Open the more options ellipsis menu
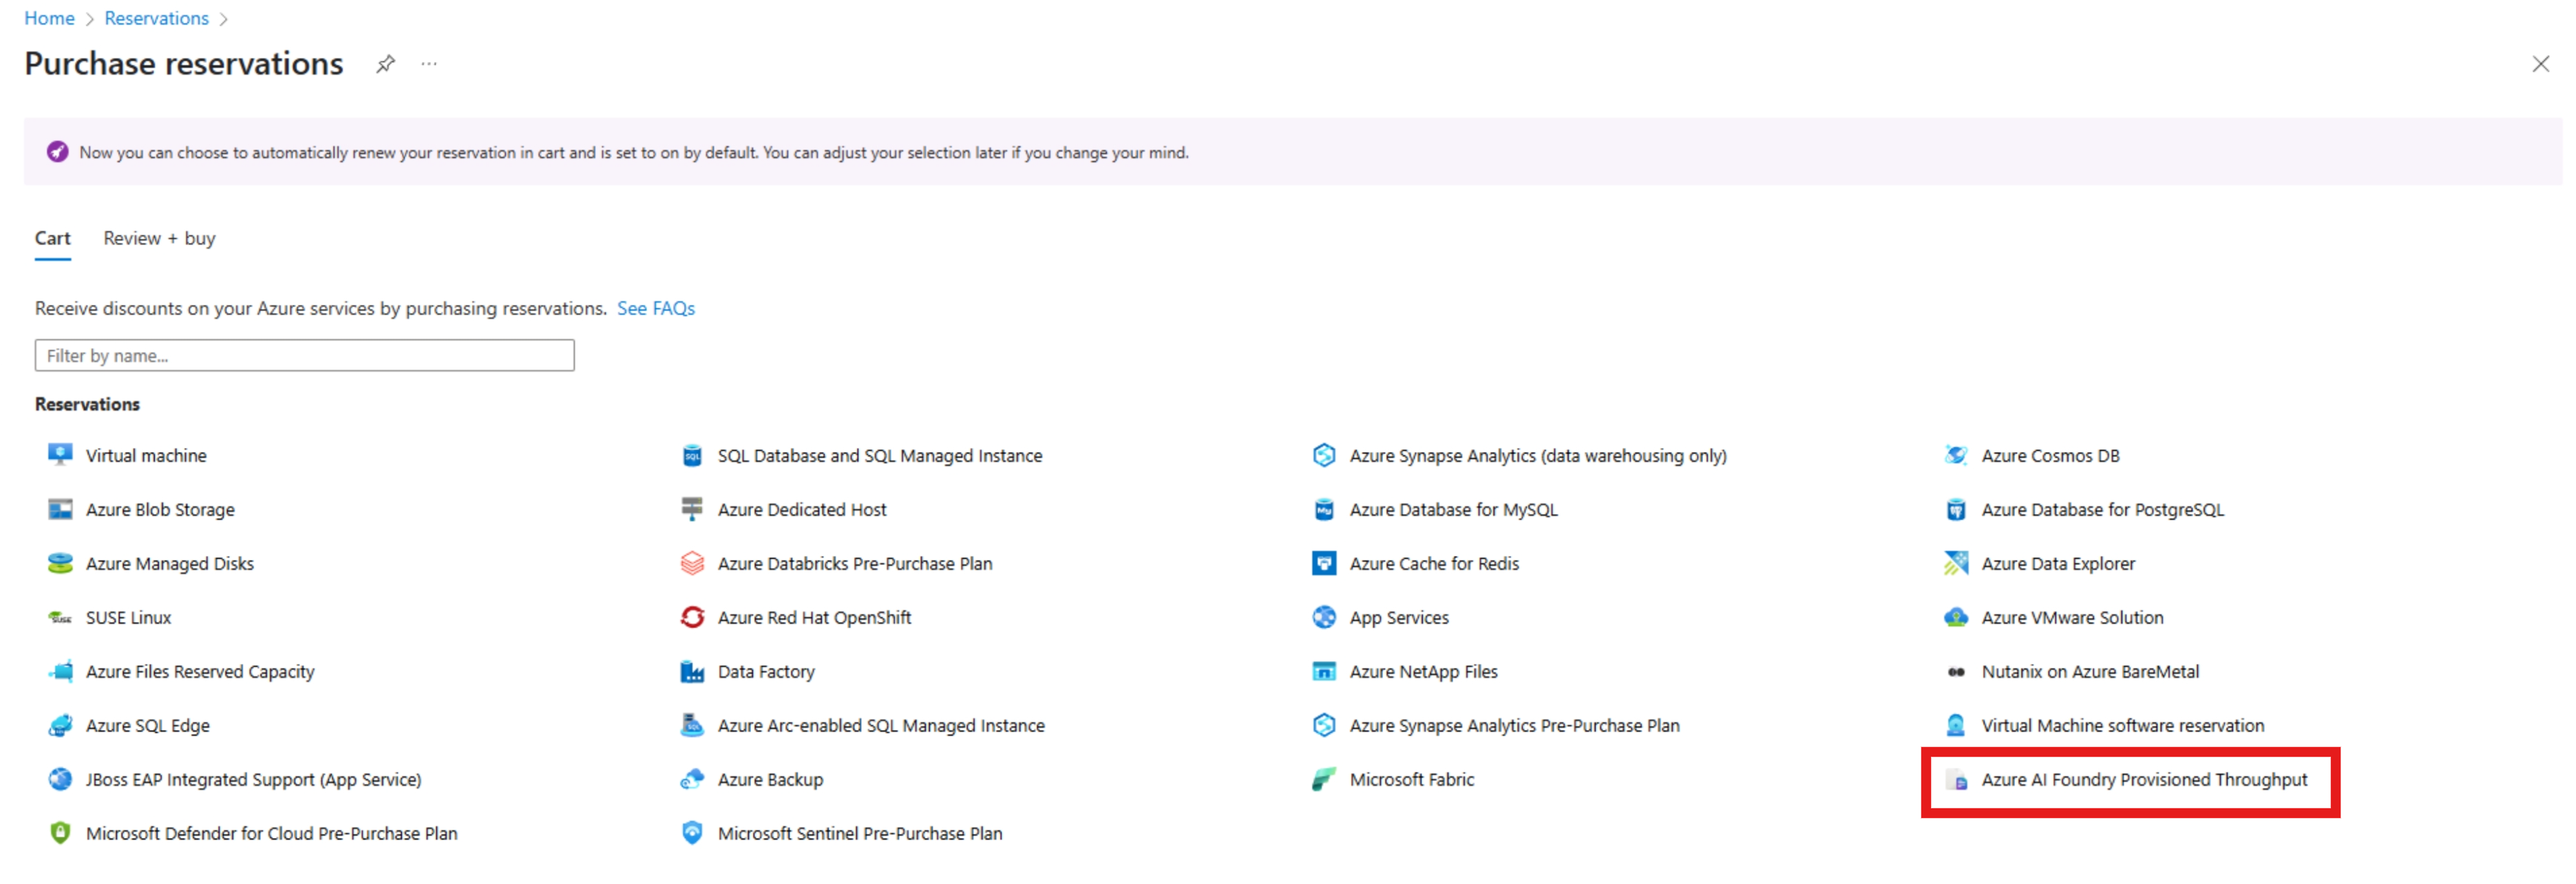Viewport: 2576px width, 884px height. [x=429, y=64]
